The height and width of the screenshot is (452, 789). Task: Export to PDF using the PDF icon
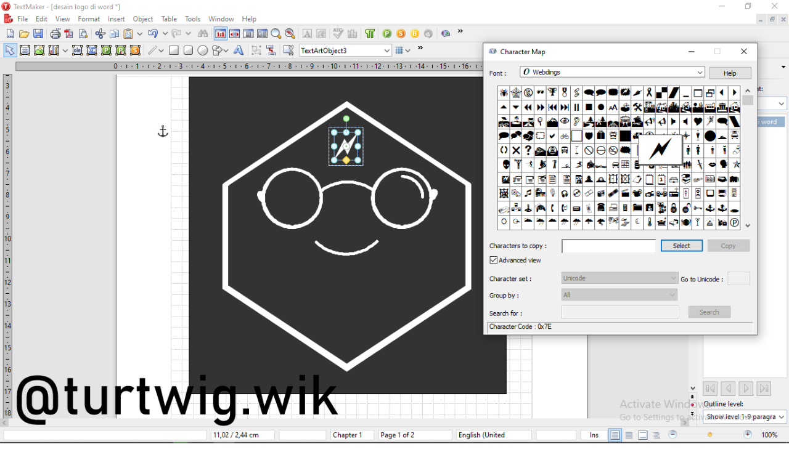[69, 34]
